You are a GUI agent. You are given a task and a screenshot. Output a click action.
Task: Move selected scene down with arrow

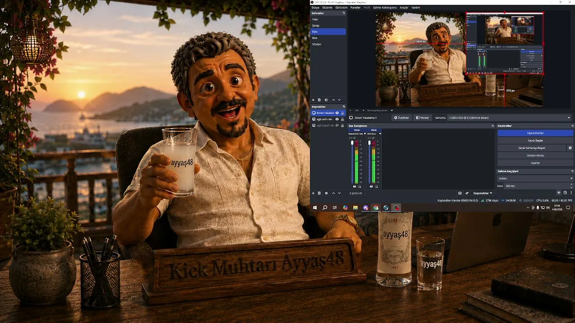click(x=339, y=100)
